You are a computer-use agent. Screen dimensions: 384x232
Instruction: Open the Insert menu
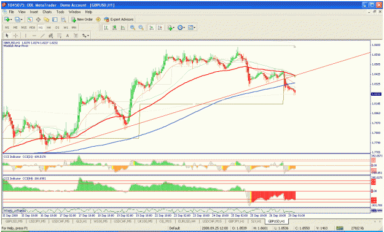coord(34,12)
